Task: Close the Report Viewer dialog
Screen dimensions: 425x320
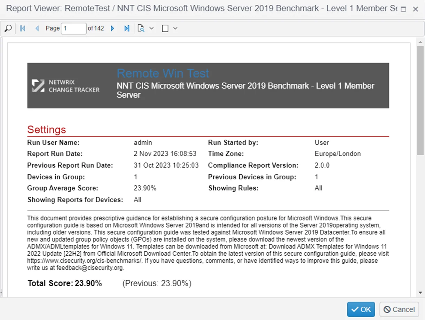Action: (415, 9)
